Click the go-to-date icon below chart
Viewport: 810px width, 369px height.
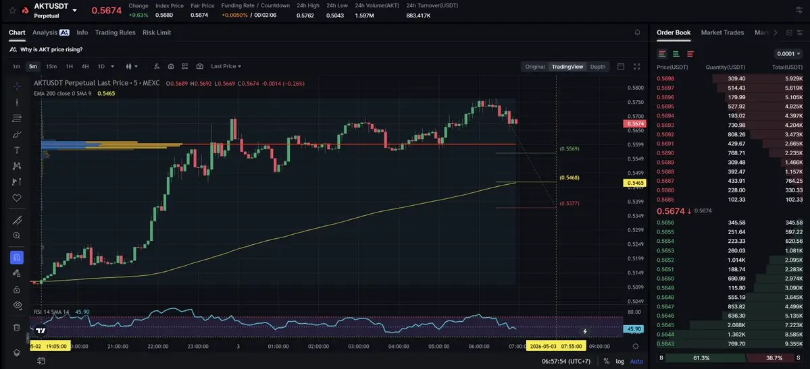click(41, 362)
